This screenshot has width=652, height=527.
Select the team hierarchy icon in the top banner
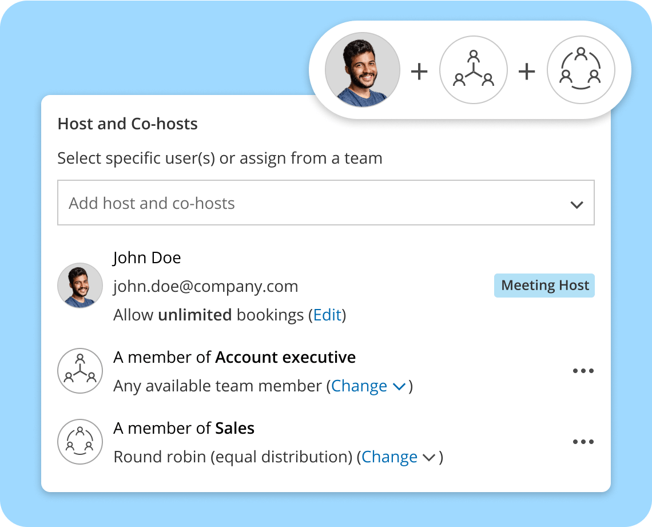(x=474, y=70)
